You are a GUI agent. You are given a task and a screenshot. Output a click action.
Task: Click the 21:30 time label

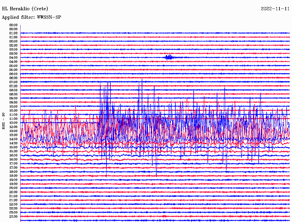13,200
